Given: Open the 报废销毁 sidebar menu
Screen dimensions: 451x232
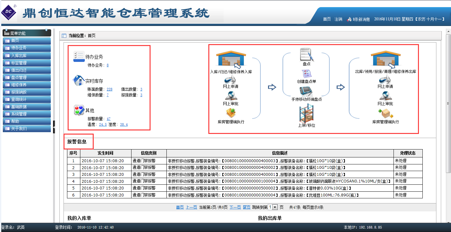Looking at the screenshot, I should pos(27,92).
